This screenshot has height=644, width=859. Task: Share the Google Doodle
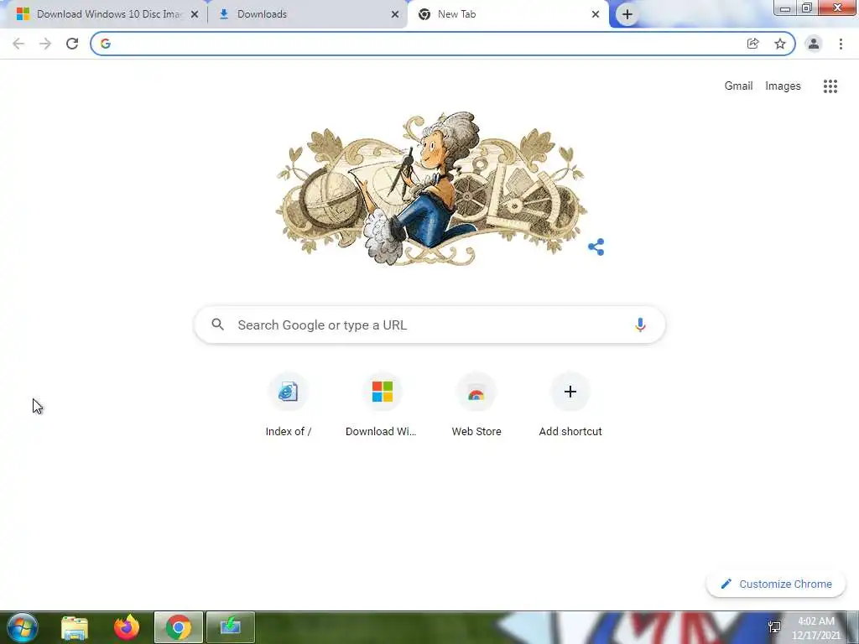(x=596, y=247)
